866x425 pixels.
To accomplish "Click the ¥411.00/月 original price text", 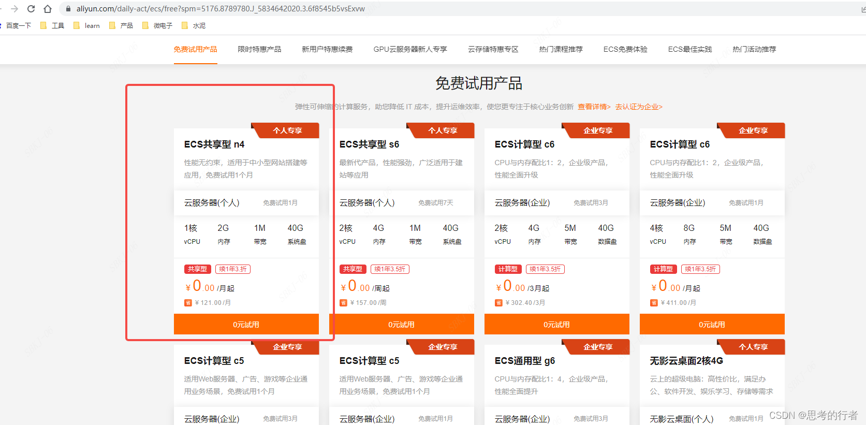I will tap(679, 303).
